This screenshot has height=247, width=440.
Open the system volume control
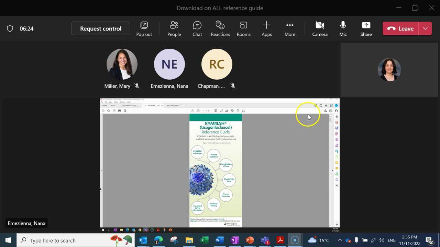tap(381, 240)
